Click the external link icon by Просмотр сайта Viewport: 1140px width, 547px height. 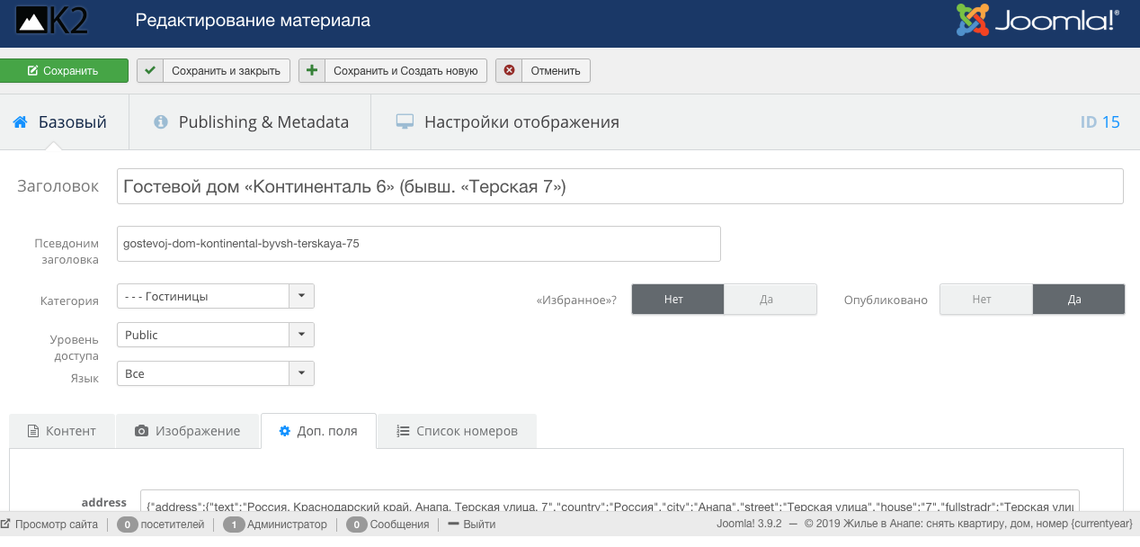tap(5, 524)
